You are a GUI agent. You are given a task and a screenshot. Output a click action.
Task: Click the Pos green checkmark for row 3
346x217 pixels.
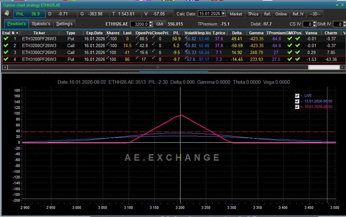297,53
